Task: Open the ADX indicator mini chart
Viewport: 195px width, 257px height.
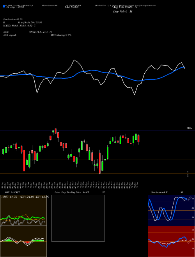Action: point(23,210)
